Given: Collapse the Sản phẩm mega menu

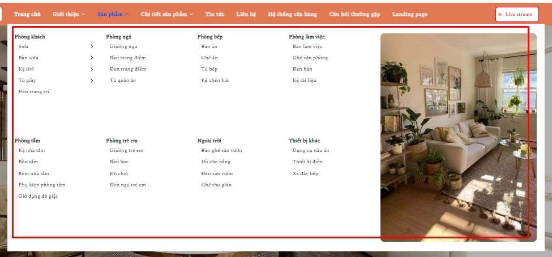Looking at the screenshot, I should [113, 14].
